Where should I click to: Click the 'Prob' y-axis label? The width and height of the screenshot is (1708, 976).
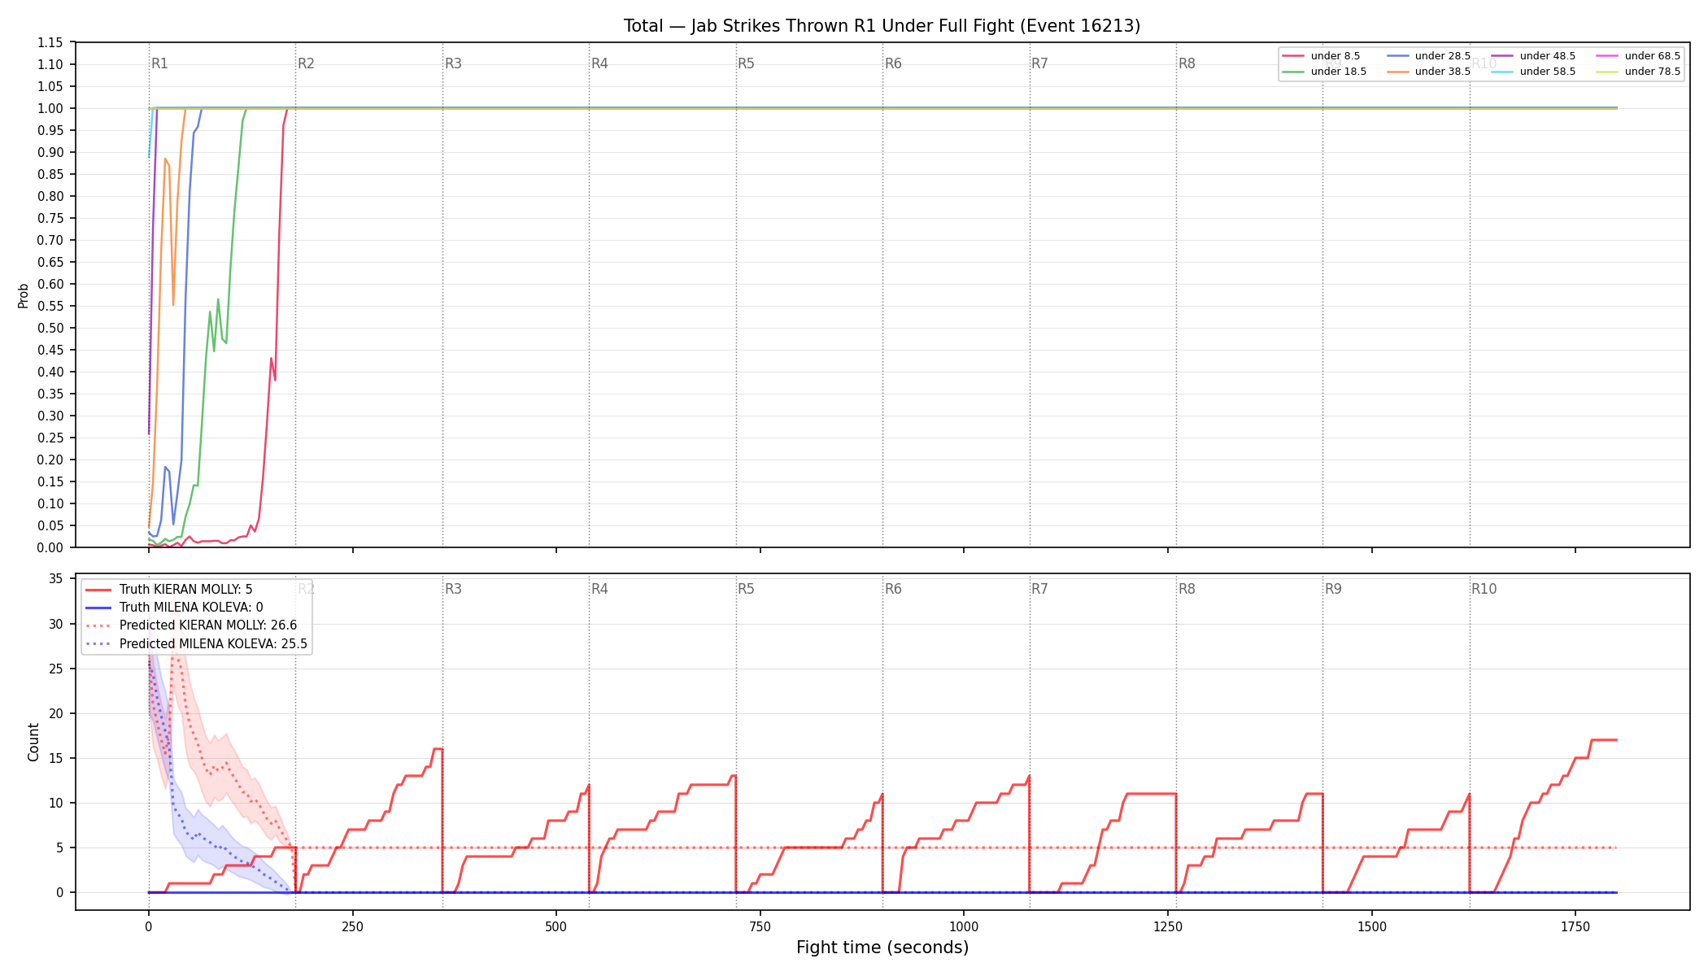click(24, 295)
